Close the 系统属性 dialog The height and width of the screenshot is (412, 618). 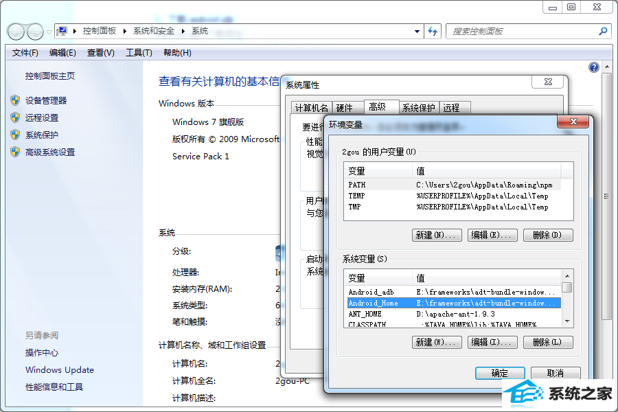[548, 82]
